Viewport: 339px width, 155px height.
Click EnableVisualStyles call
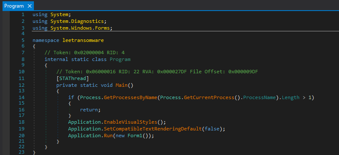pyautogui.click(x=131, y=122)
